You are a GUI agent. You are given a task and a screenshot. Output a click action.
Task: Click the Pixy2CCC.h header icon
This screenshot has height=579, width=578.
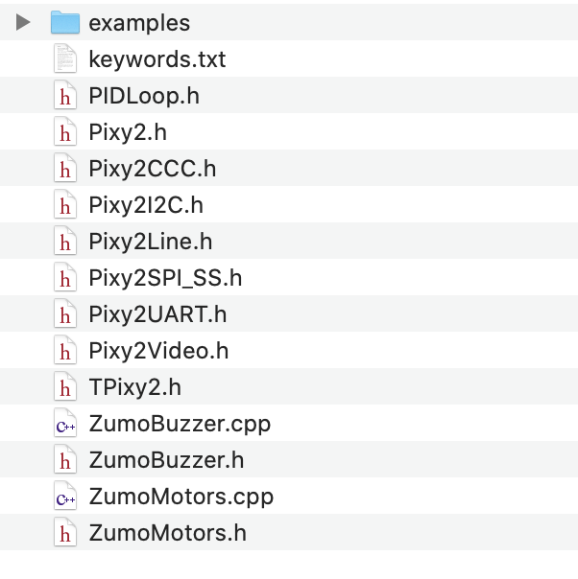64,169
